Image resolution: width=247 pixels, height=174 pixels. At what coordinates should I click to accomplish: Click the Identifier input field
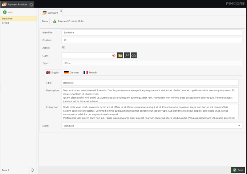coord(152,33)
